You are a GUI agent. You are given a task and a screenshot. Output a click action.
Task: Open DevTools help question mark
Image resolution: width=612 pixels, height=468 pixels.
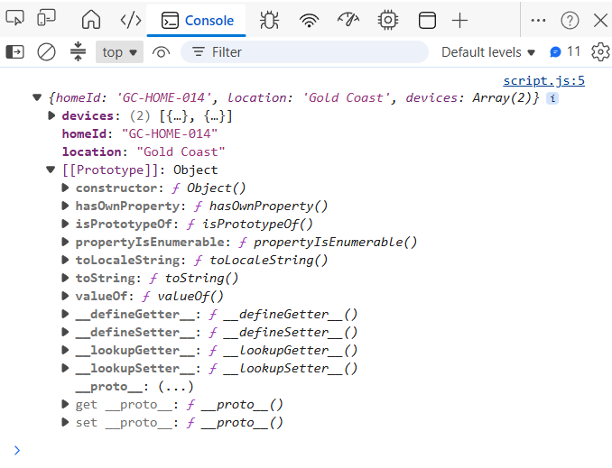[570, 20]
